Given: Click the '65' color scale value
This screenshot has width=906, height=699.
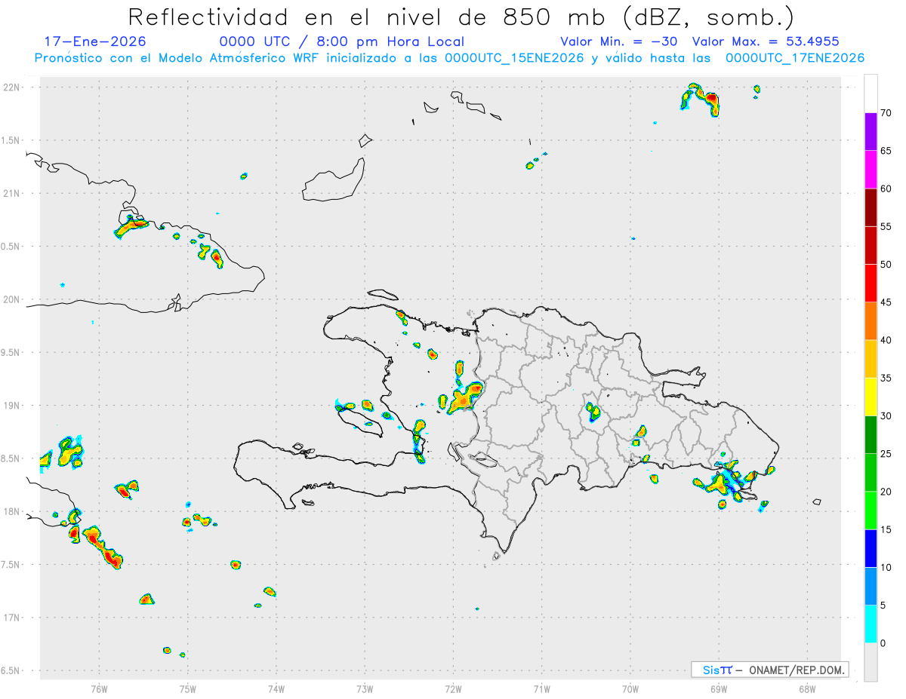Looking at the screenshot, I should click(x=886, y=151).
